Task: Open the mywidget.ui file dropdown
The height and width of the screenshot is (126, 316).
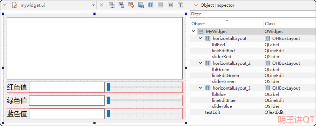Action: coord(93,6)
